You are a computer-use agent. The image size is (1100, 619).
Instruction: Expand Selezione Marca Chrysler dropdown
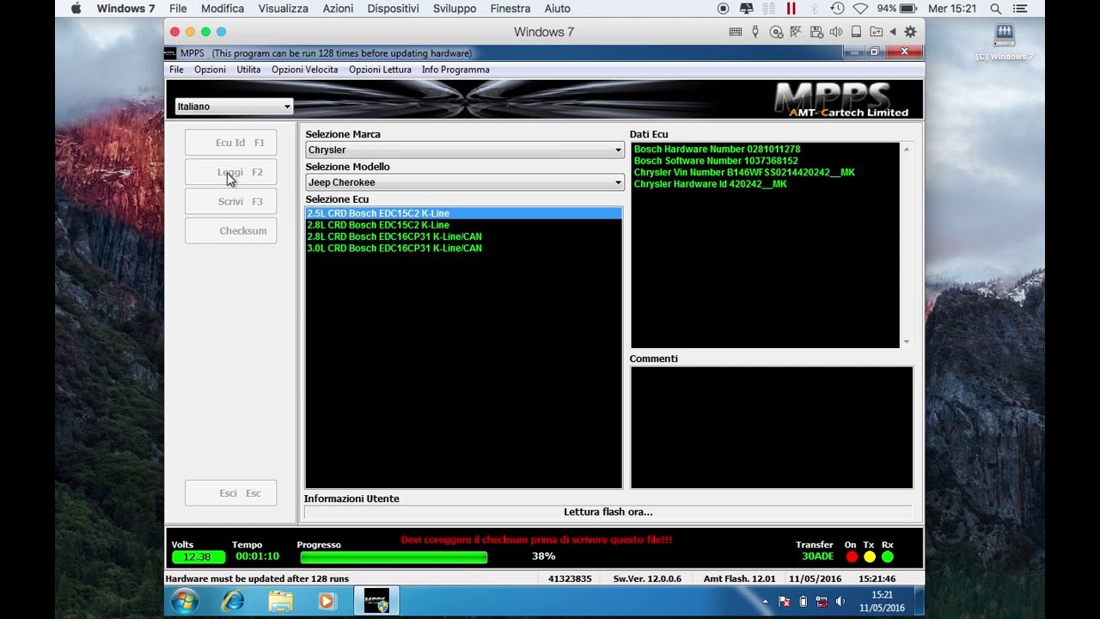coord(617,150)
